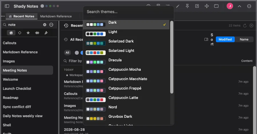This screenshot has height=134, width=257.
Task: Choose the Catppuccin Frappé theme
Action: click(126, 90)
